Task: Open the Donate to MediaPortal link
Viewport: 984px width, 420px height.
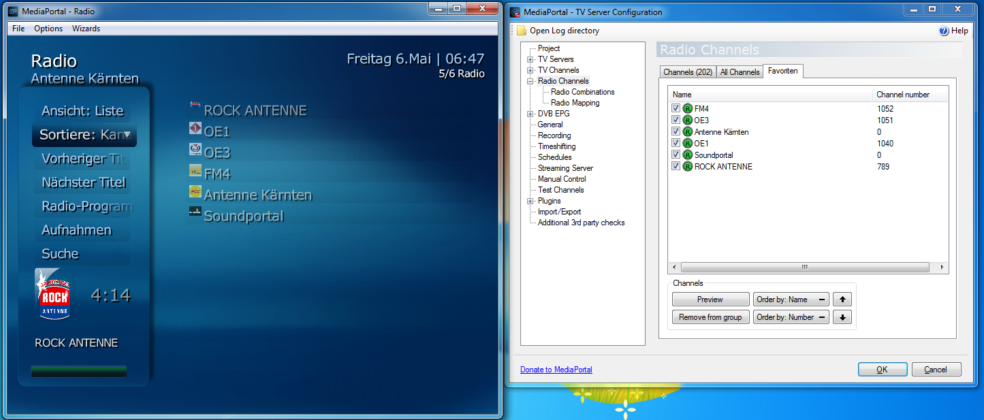Action: [556, 370]
